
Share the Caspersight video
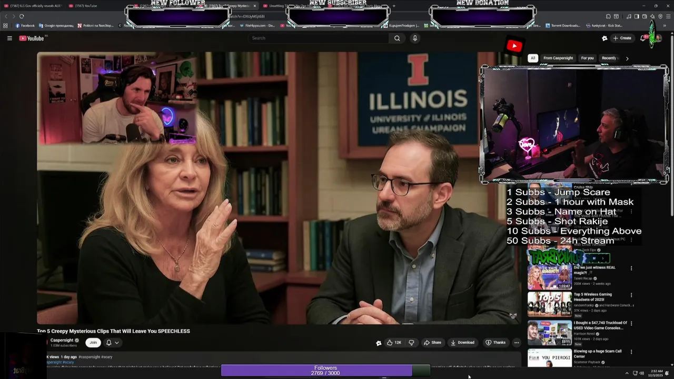432,342
